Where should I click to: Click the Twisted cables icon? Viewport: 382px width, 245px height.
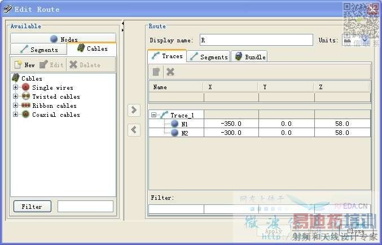click(25, 96)
